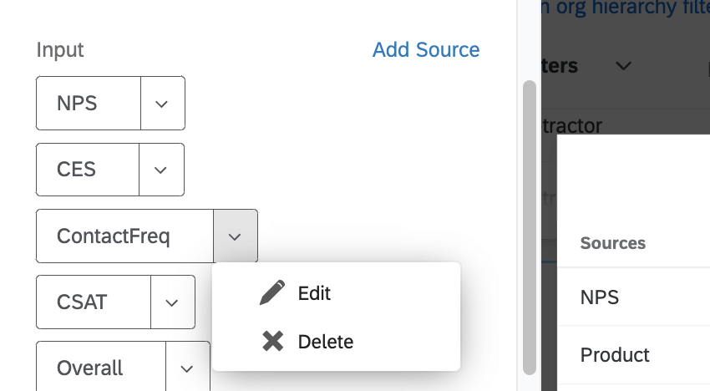This screenshot has width=710, height=391.
Task: Click the input list vertical scrollbar
Action: [529, 226]
